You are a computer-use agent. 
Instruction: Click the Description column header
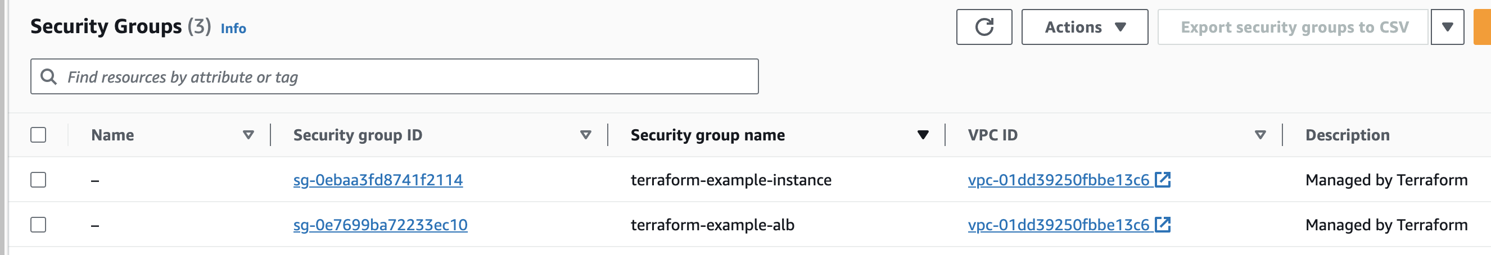[1347, 135]
